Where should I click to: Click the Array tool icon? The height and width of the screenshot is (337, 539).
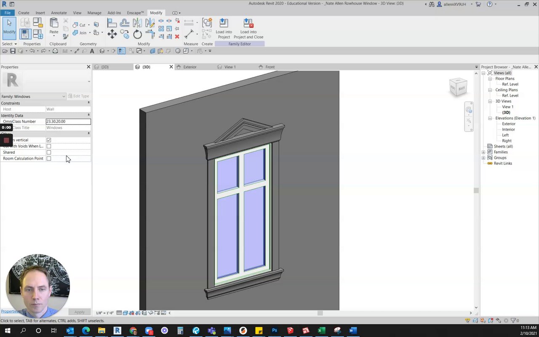point(161,29)
